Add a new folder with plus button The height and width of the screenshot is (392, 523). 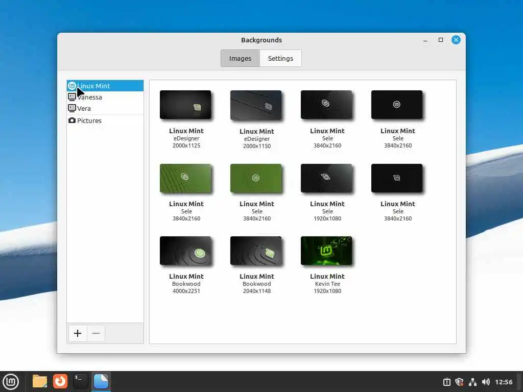(78, 333)
